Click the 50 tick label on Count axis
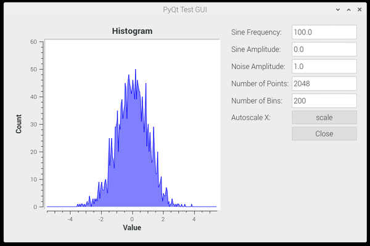The height and width of the screenshot is (246, 370). (x=34, y=69)
